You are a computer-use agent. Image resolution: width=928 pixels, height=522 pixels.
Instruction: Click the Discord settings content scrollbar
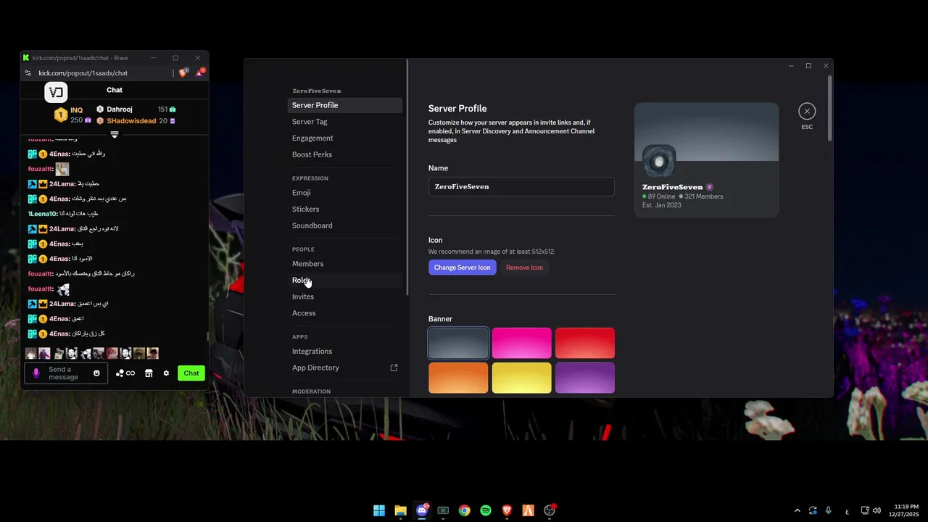830,107
